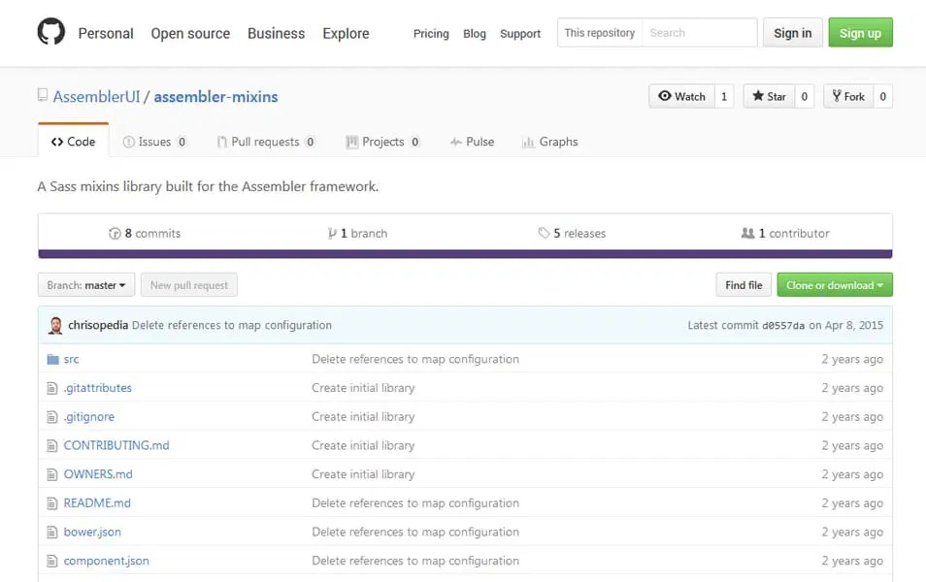Image resolution: width=926 pixels, height=582 pixels.
Task: Open the src folder link
Action: (71, 359)
